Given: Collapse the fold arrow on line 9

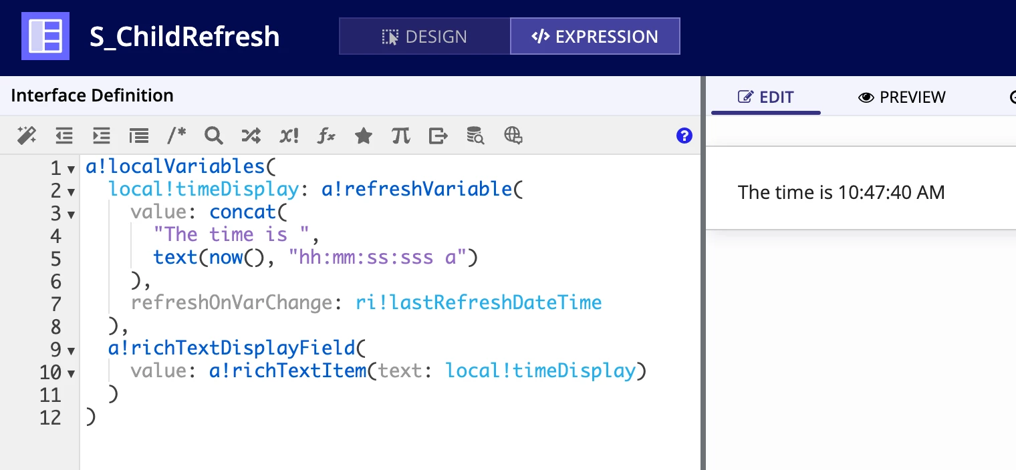Looking at the screenshot, I should point(71,351).
